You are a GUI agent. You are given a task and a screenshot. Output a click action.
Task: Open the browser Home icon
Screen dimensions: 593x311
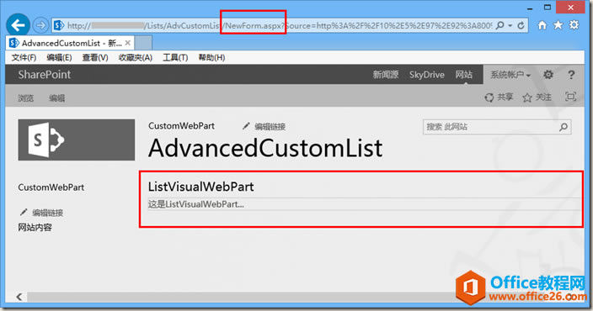point(542,25)
